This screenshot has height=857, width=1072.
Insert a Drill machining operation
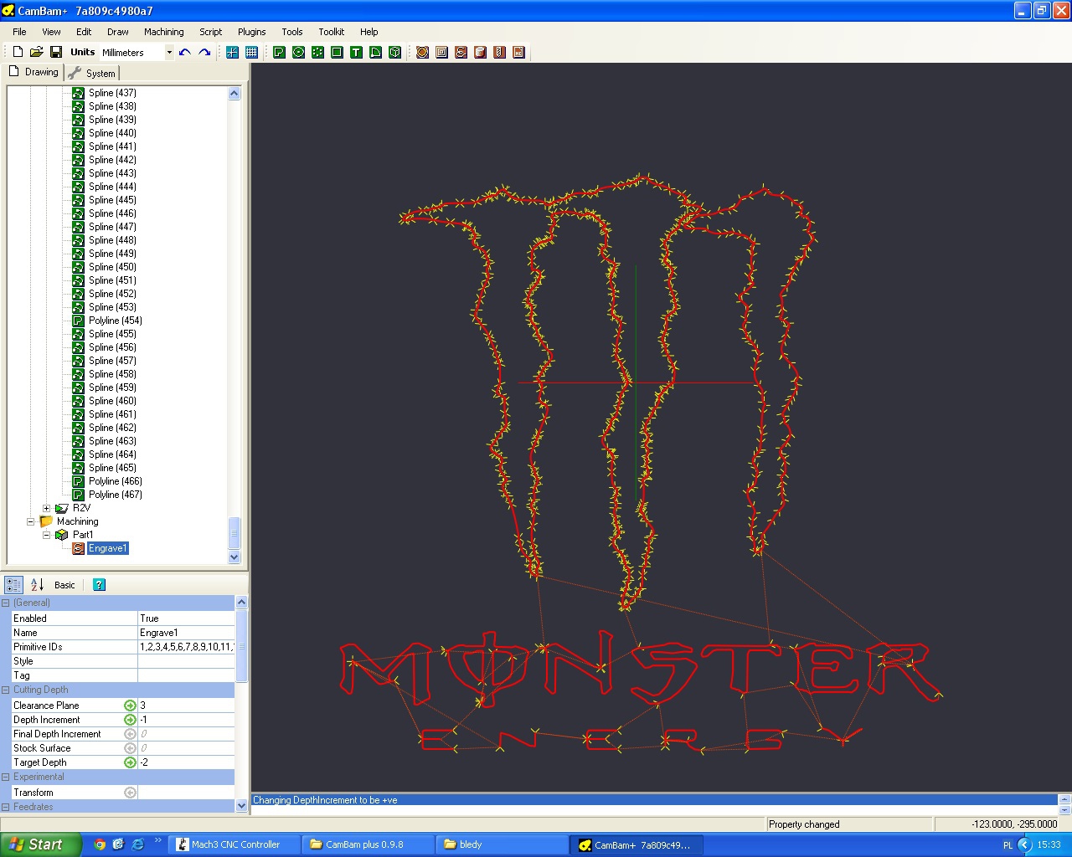[499, 52]
